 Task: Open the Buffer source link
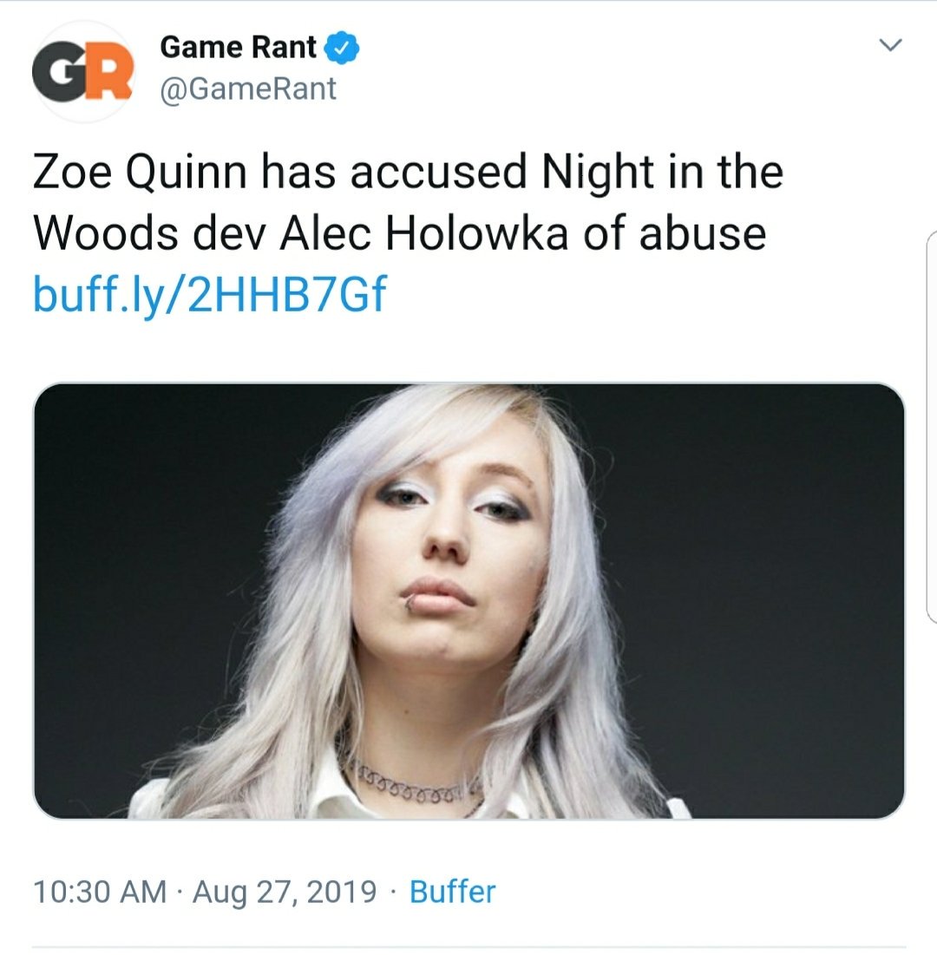pos(453,892)
